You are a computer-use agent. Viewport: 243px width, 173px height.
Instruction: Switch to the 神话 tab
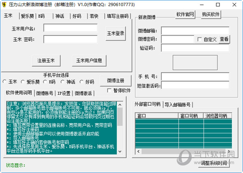[x=62, y=16]
